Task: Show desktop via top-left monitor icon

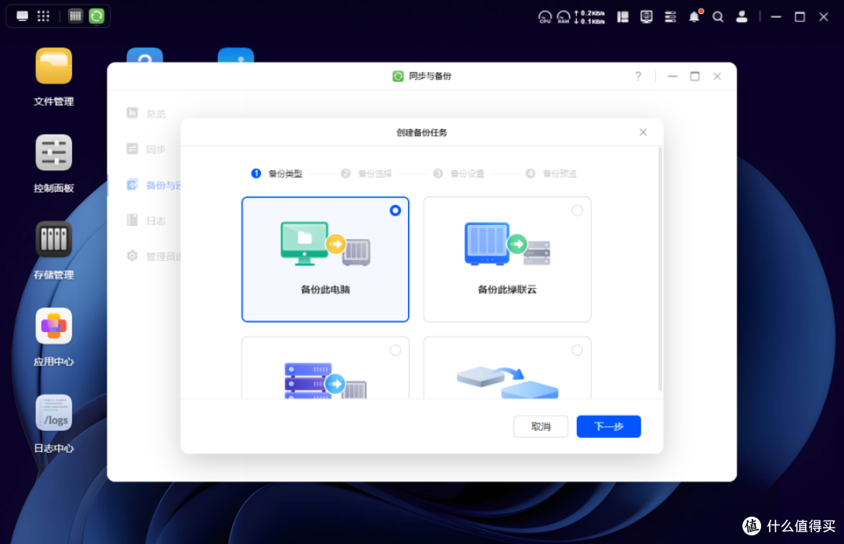Action: tap(22, 16)
